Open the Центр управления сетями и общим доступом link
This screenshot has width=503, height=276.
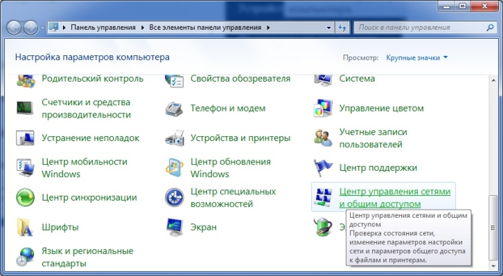[395, 198]
